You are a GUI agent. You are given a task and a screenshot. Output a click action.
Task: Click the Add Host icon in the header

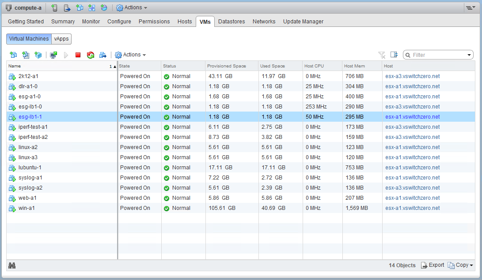(54, 7)
